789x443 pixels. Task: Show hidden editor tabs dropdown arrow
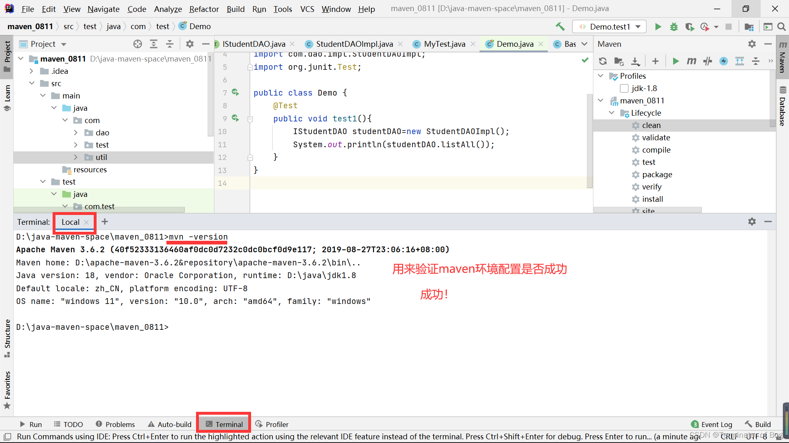(584, 44)
